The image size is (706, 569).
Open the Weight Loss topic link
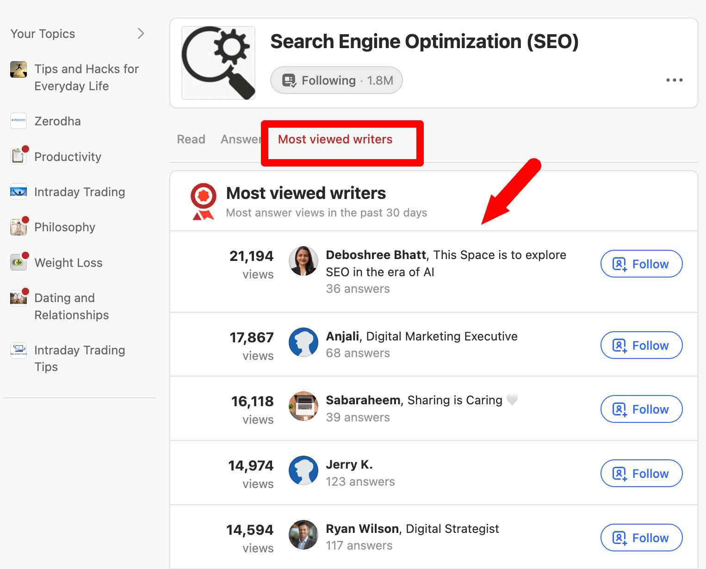click(68, 263)
